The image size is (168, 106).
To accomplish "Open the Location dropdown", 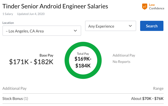I will coord(42,31).
